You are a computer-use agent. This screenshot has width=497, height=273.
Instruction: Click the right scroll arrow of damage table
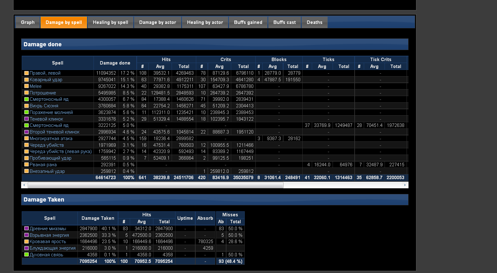(x=405, y=185)
